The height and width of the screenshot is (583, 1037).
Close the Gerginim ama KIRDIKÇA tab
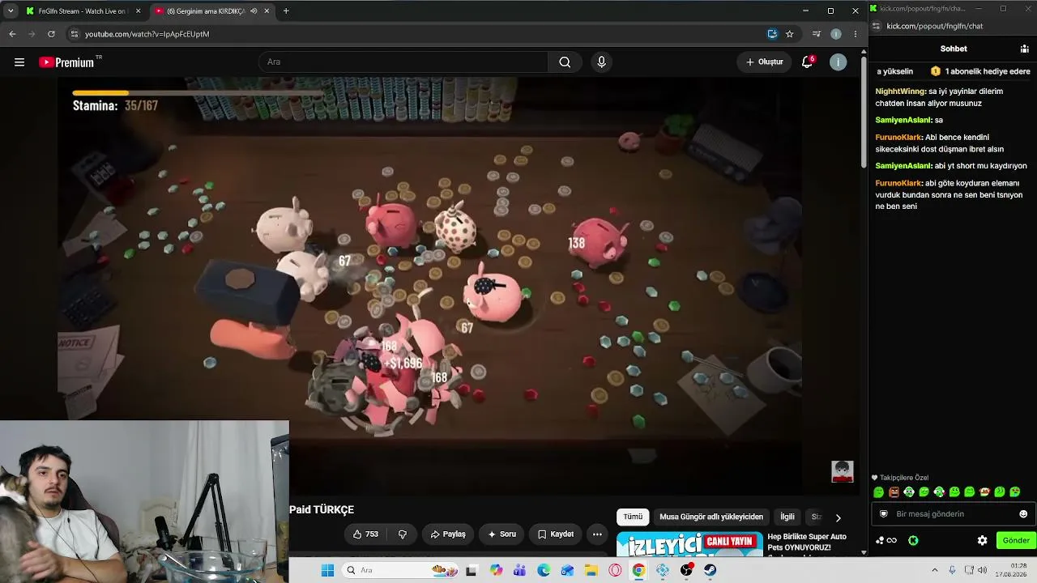pos(267,11)
